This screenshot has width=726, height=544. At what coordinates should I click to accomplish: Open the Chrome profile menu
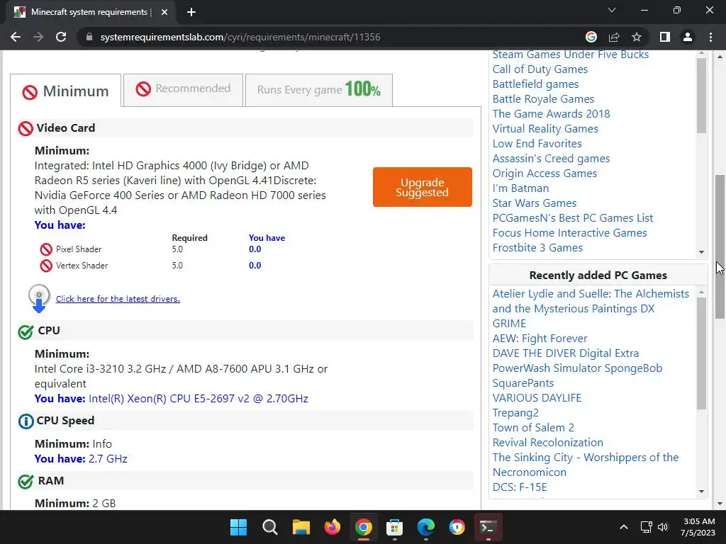pyautogui.click(x=688, y=37)
